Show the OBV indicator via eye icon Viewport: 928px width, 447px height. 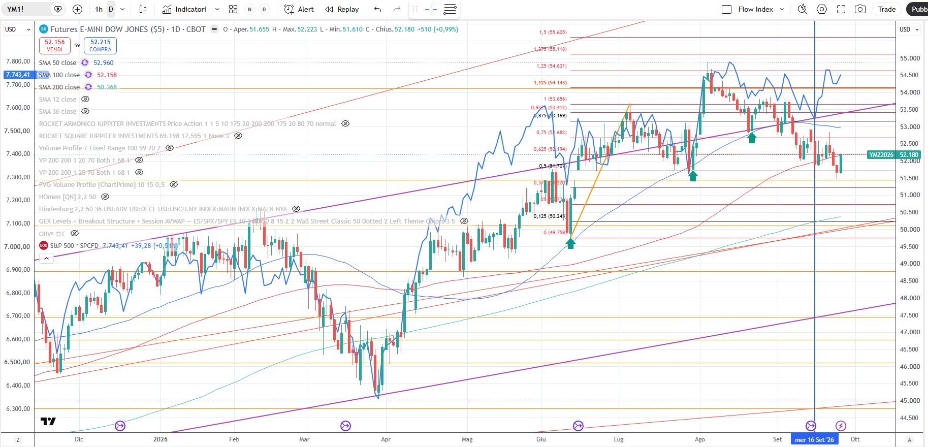(x=75, y=234)
